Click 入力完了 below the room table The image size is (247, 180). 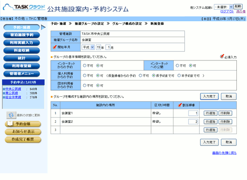coord(209,142)
